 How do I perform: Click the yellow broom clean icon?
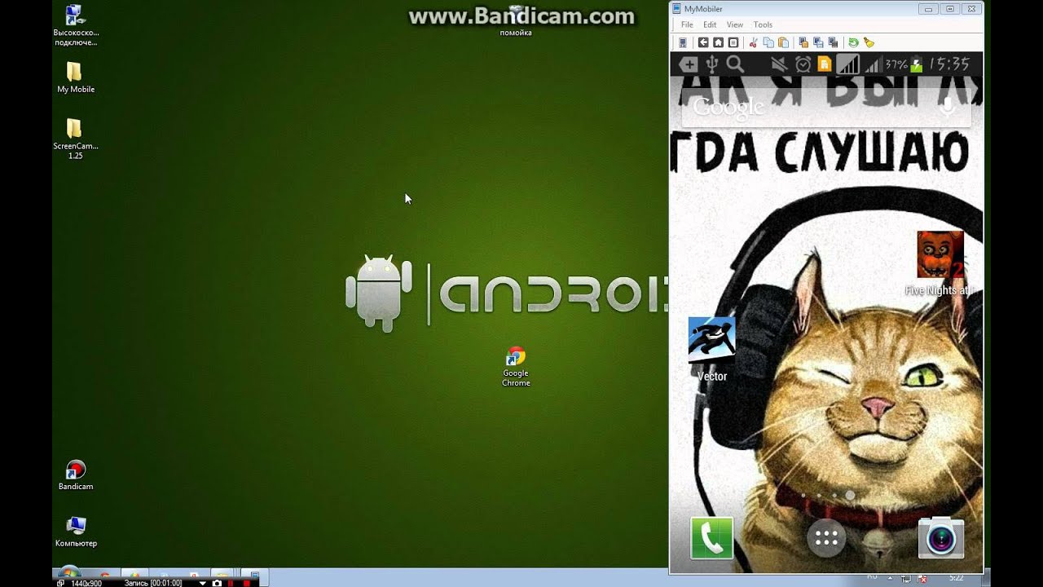pyautogui.click(x=869, y=42)
